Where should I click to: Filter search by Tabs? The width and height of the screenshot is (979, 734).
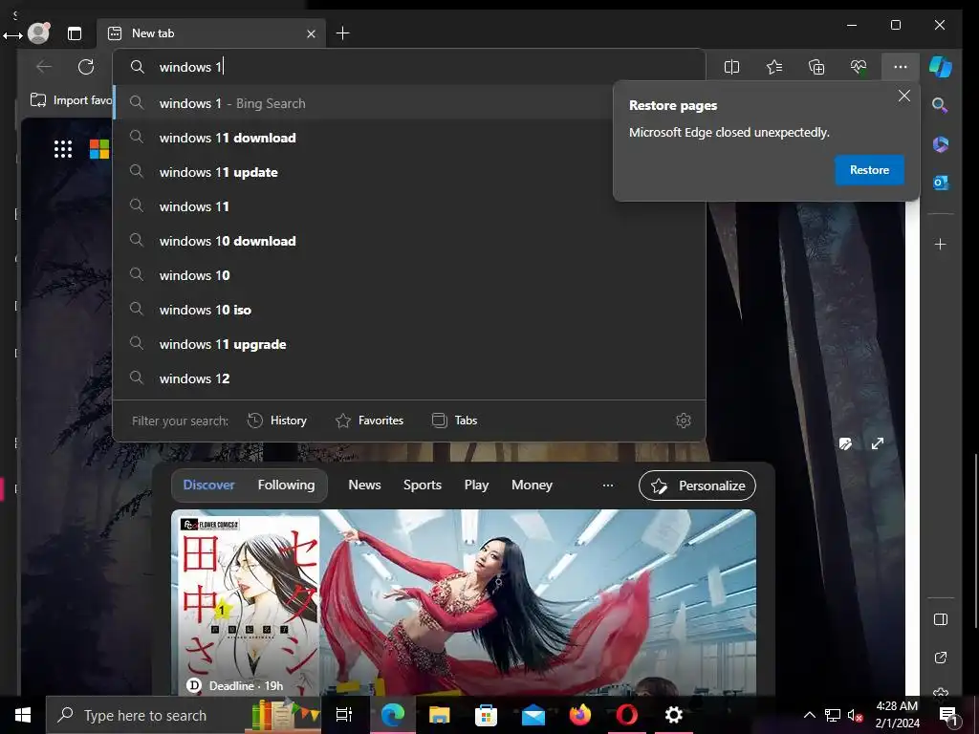(x=454, y=421)
